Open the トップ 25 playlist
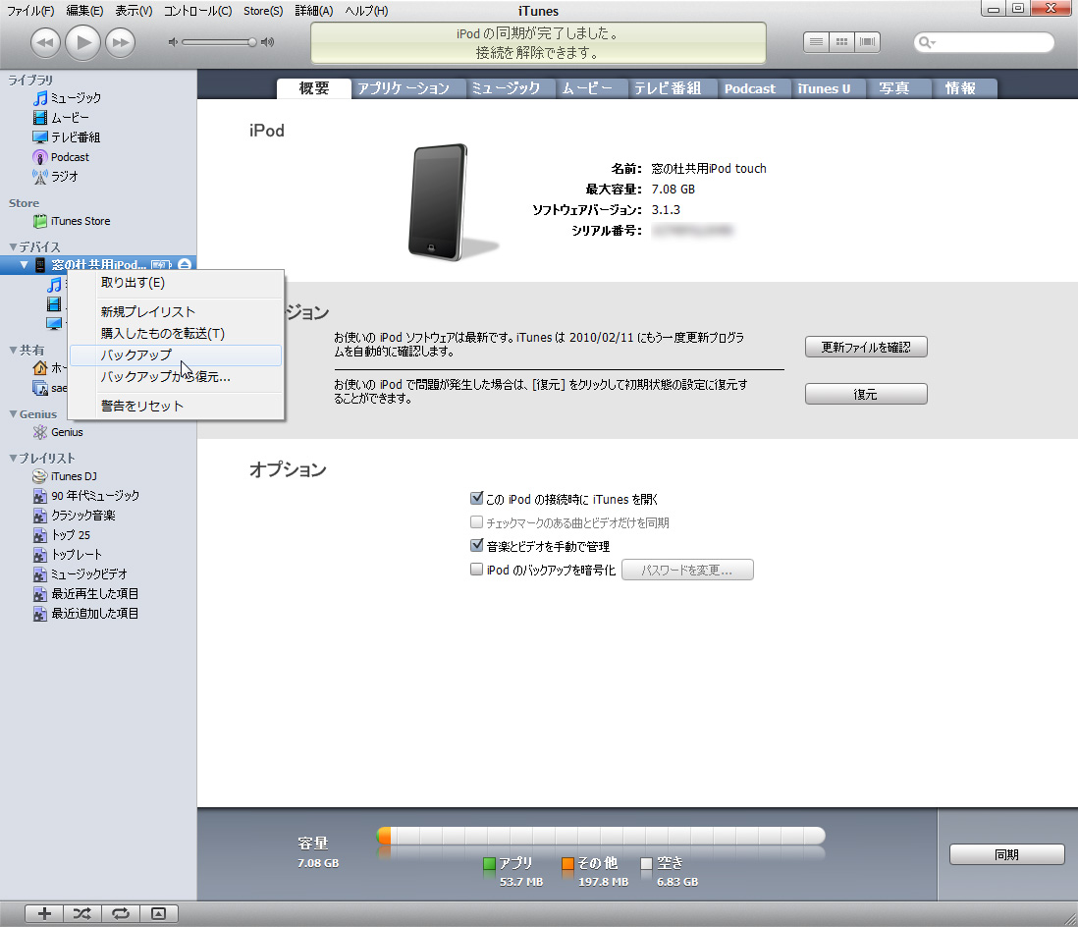The image size is (1078, 927). click(x=62, y=534)
